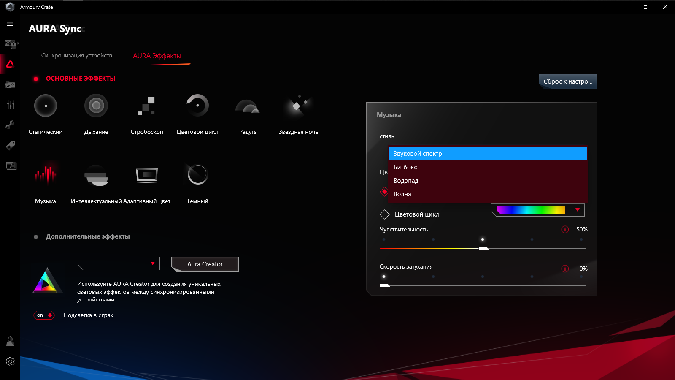675x380 pixels.
Task: Click the Скорость затухания slider handle
Action: click(x=385, y=285)
